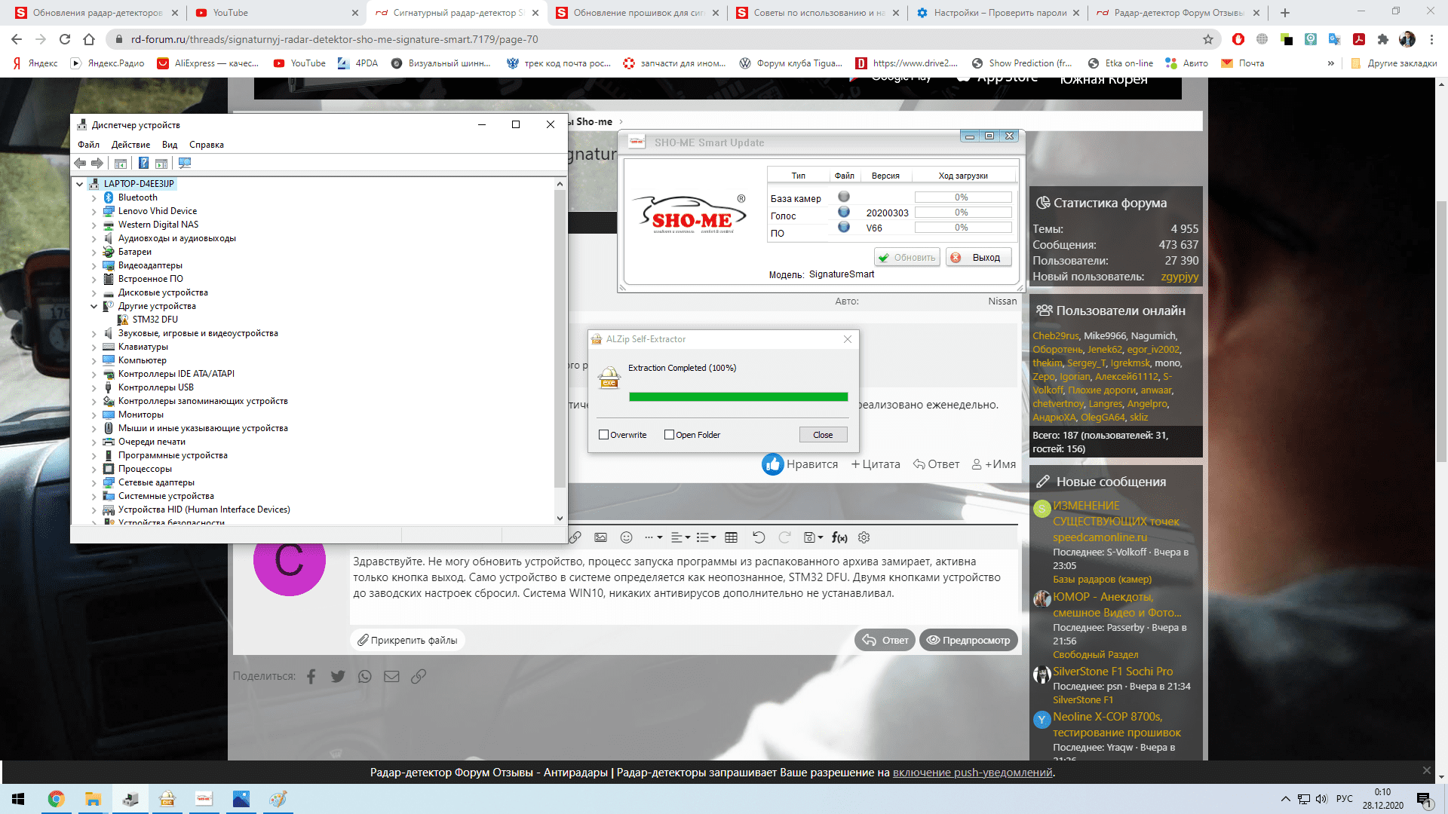Open editor settings gear icon
Viewport: 1448px width, 814px height.
point(864,537)
